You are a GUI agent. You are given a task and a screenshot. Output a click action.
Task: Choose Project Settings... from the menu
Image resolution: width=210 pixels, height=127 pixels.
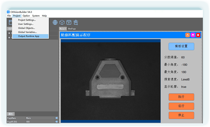pyautogui.click(x=30, y=20)
